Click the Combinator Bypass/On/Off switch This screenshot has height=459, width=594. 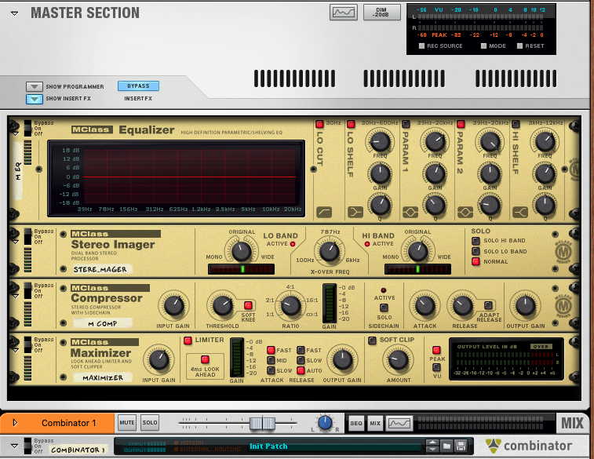(27, 446)
